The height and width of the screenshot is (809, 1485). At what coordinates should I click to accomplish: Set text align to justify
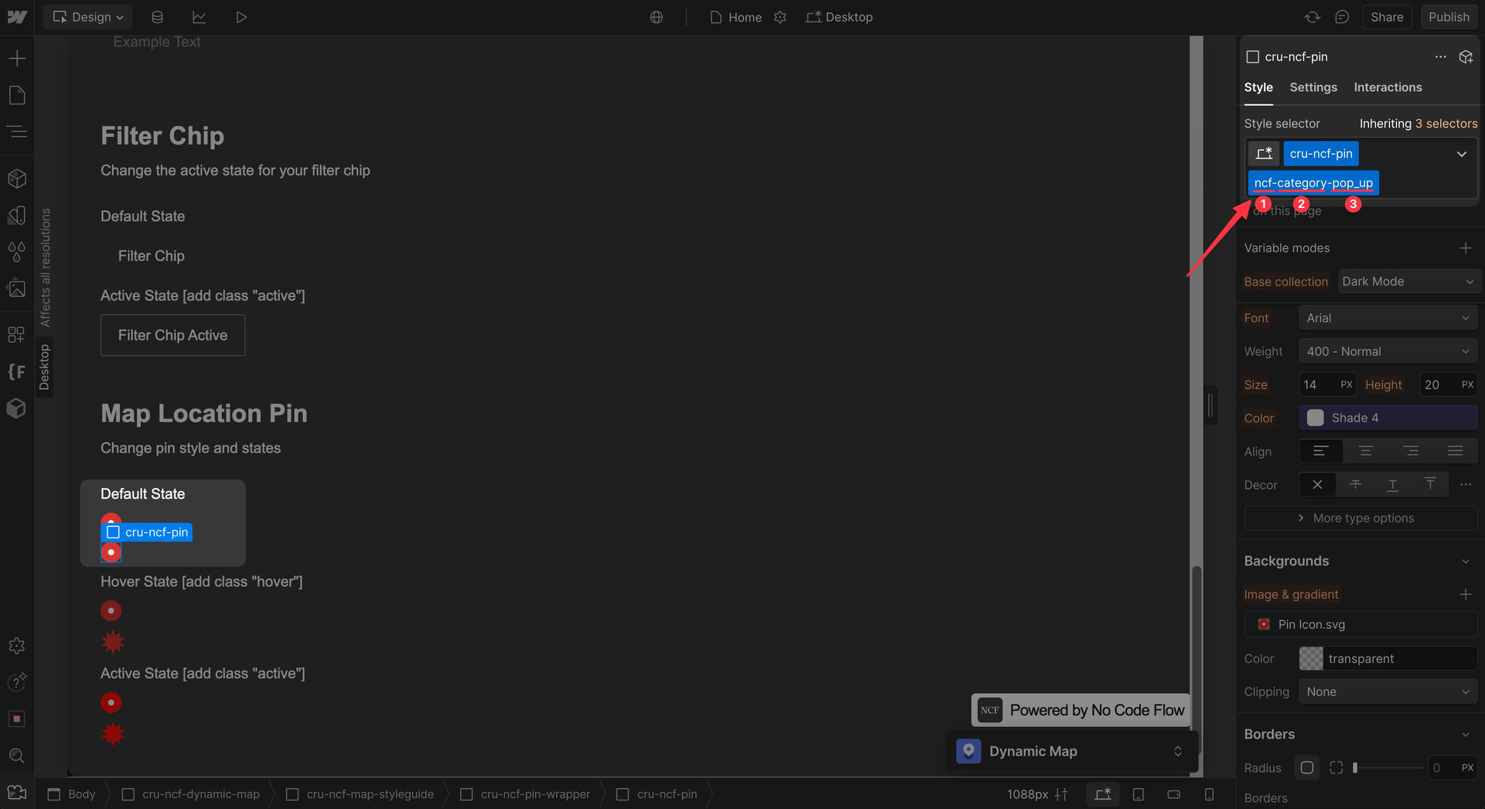1456,451
